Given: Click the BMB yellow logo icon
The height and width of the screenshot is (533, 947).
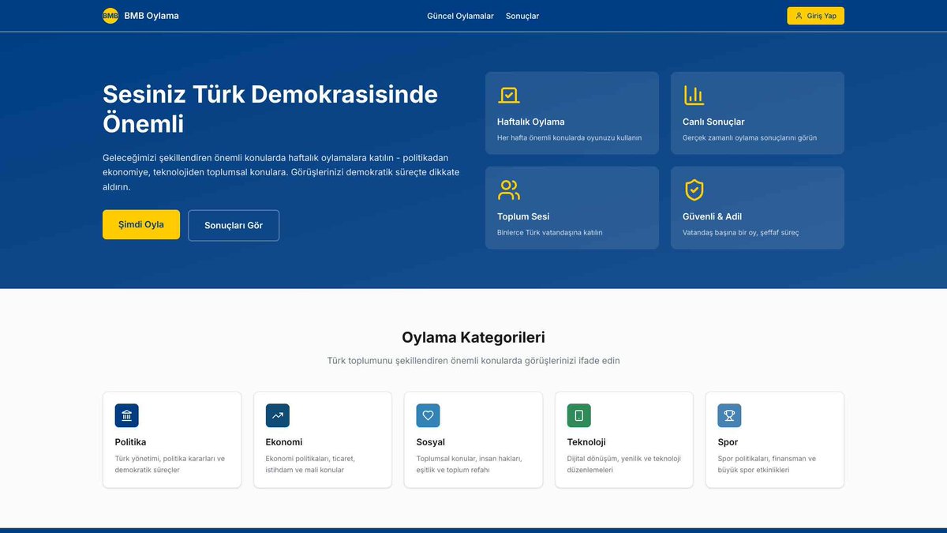Looking at the screenshot, I should click(x=110, y=16).
